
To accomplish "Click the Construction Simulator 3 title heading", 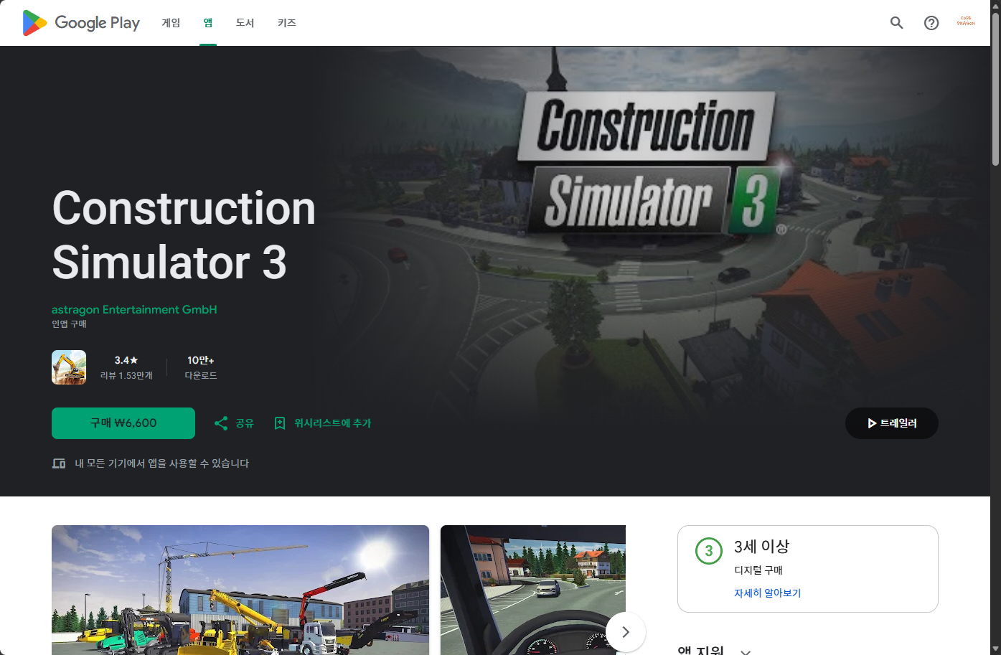I will [184, 235].
